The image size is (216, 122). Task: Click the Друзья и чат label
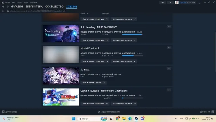click(x=205, y=111)
